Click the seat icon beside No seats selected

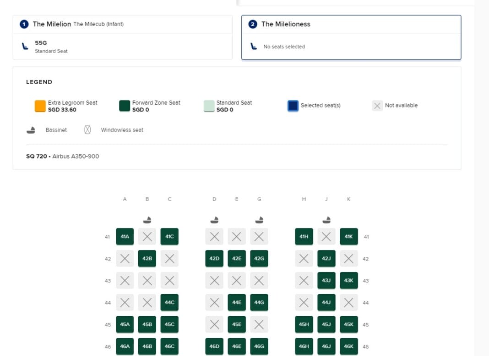[x=254, y=46]
